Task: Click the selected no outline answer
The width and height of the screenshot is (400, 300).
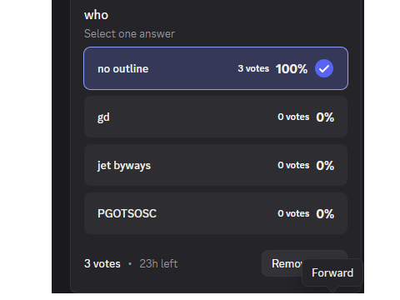Action: (x=216, y=68)
